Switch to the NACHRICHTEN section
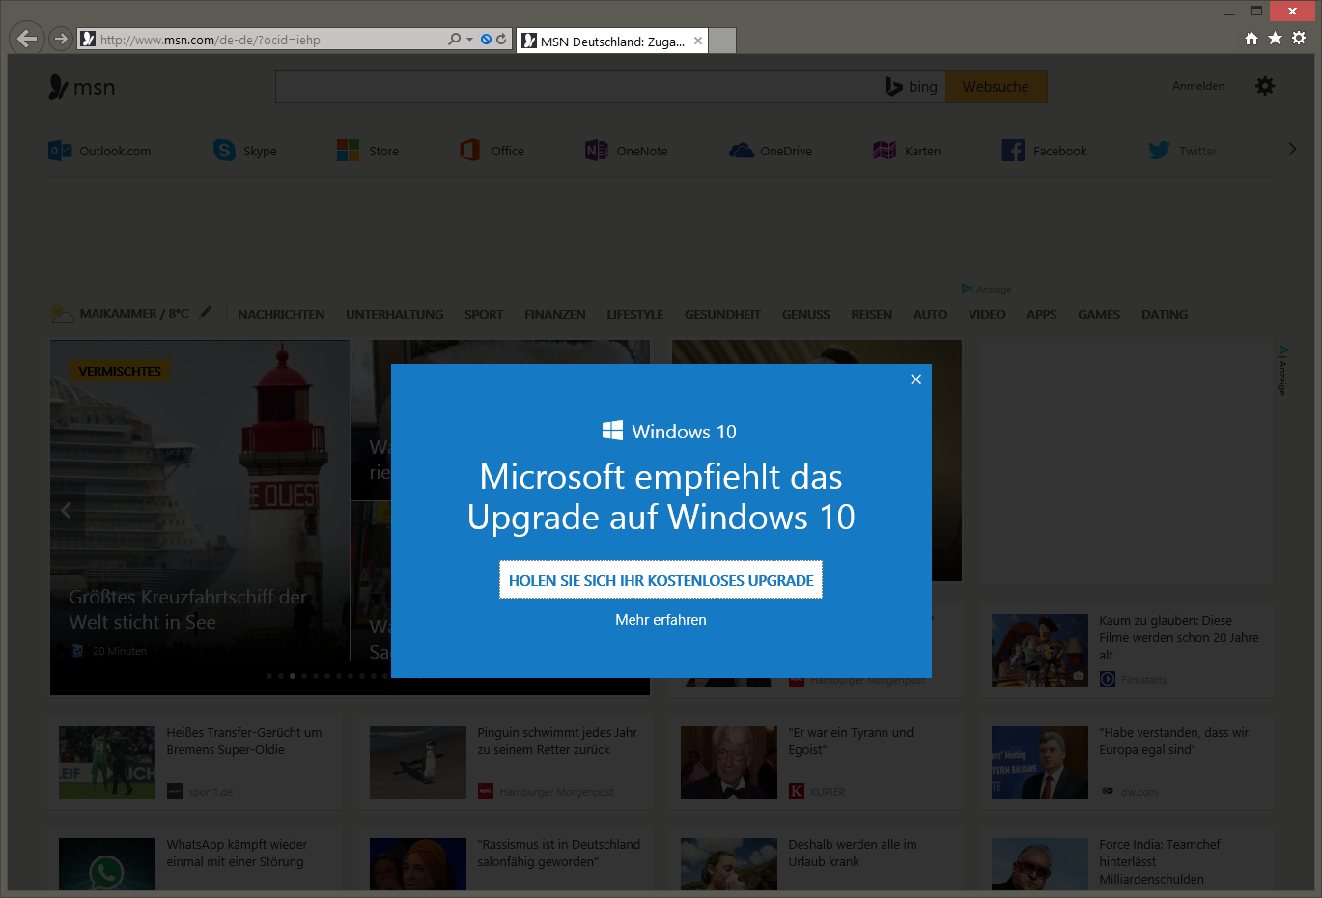Image resolution: width=1322 pixels, height=898 pixels. click(x=280, y=314)
